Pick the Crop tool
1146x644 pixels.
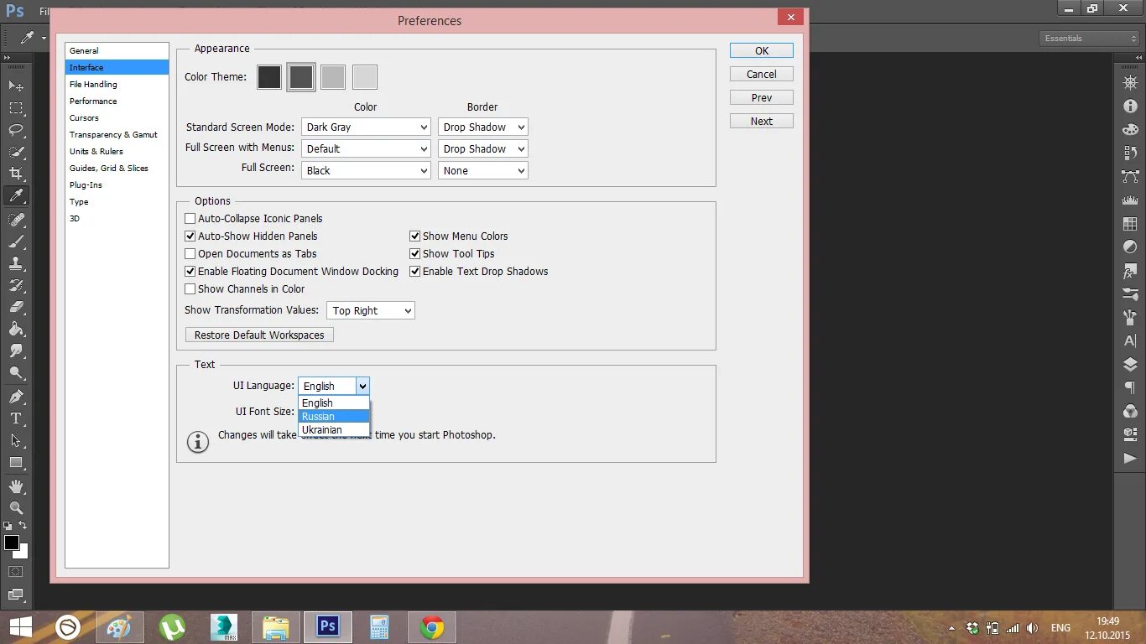click(16, 174)
